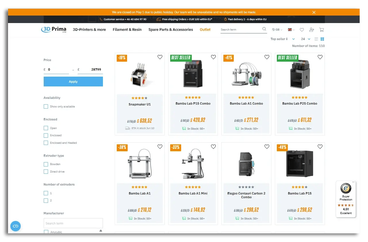Tick the Anycubic manufacturer checkbox

tap(46, 232)
